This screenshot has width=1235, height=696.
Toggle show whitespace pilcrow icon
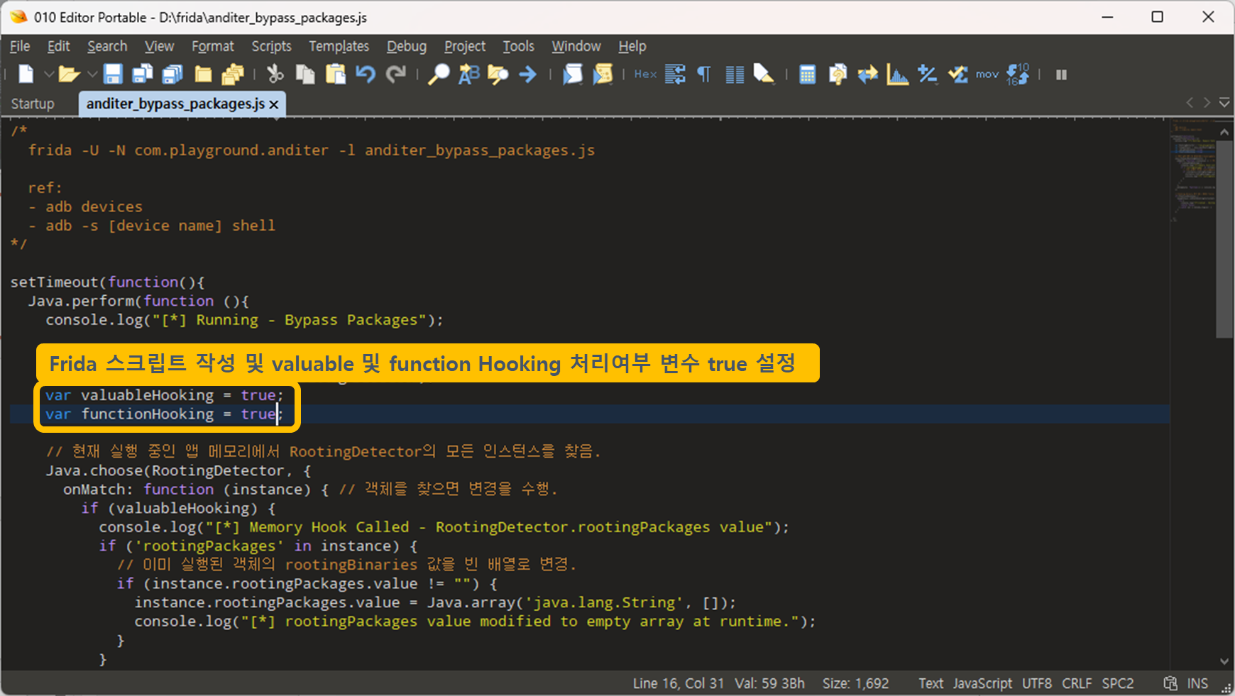(x=704, y=74)
